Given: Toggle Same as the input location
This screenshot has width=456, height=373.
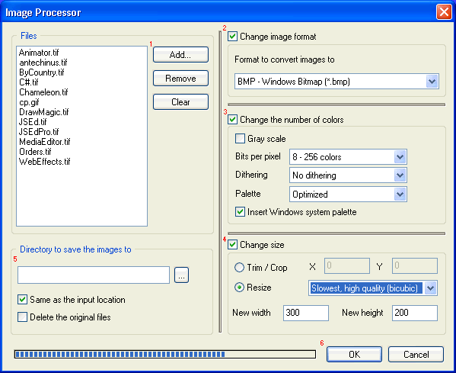Looking at the screenshot, I should tap(22, 300).
